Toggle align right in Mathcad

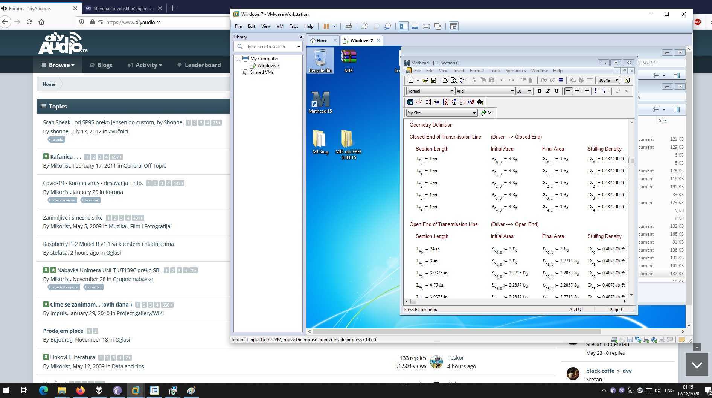[586, 91]
